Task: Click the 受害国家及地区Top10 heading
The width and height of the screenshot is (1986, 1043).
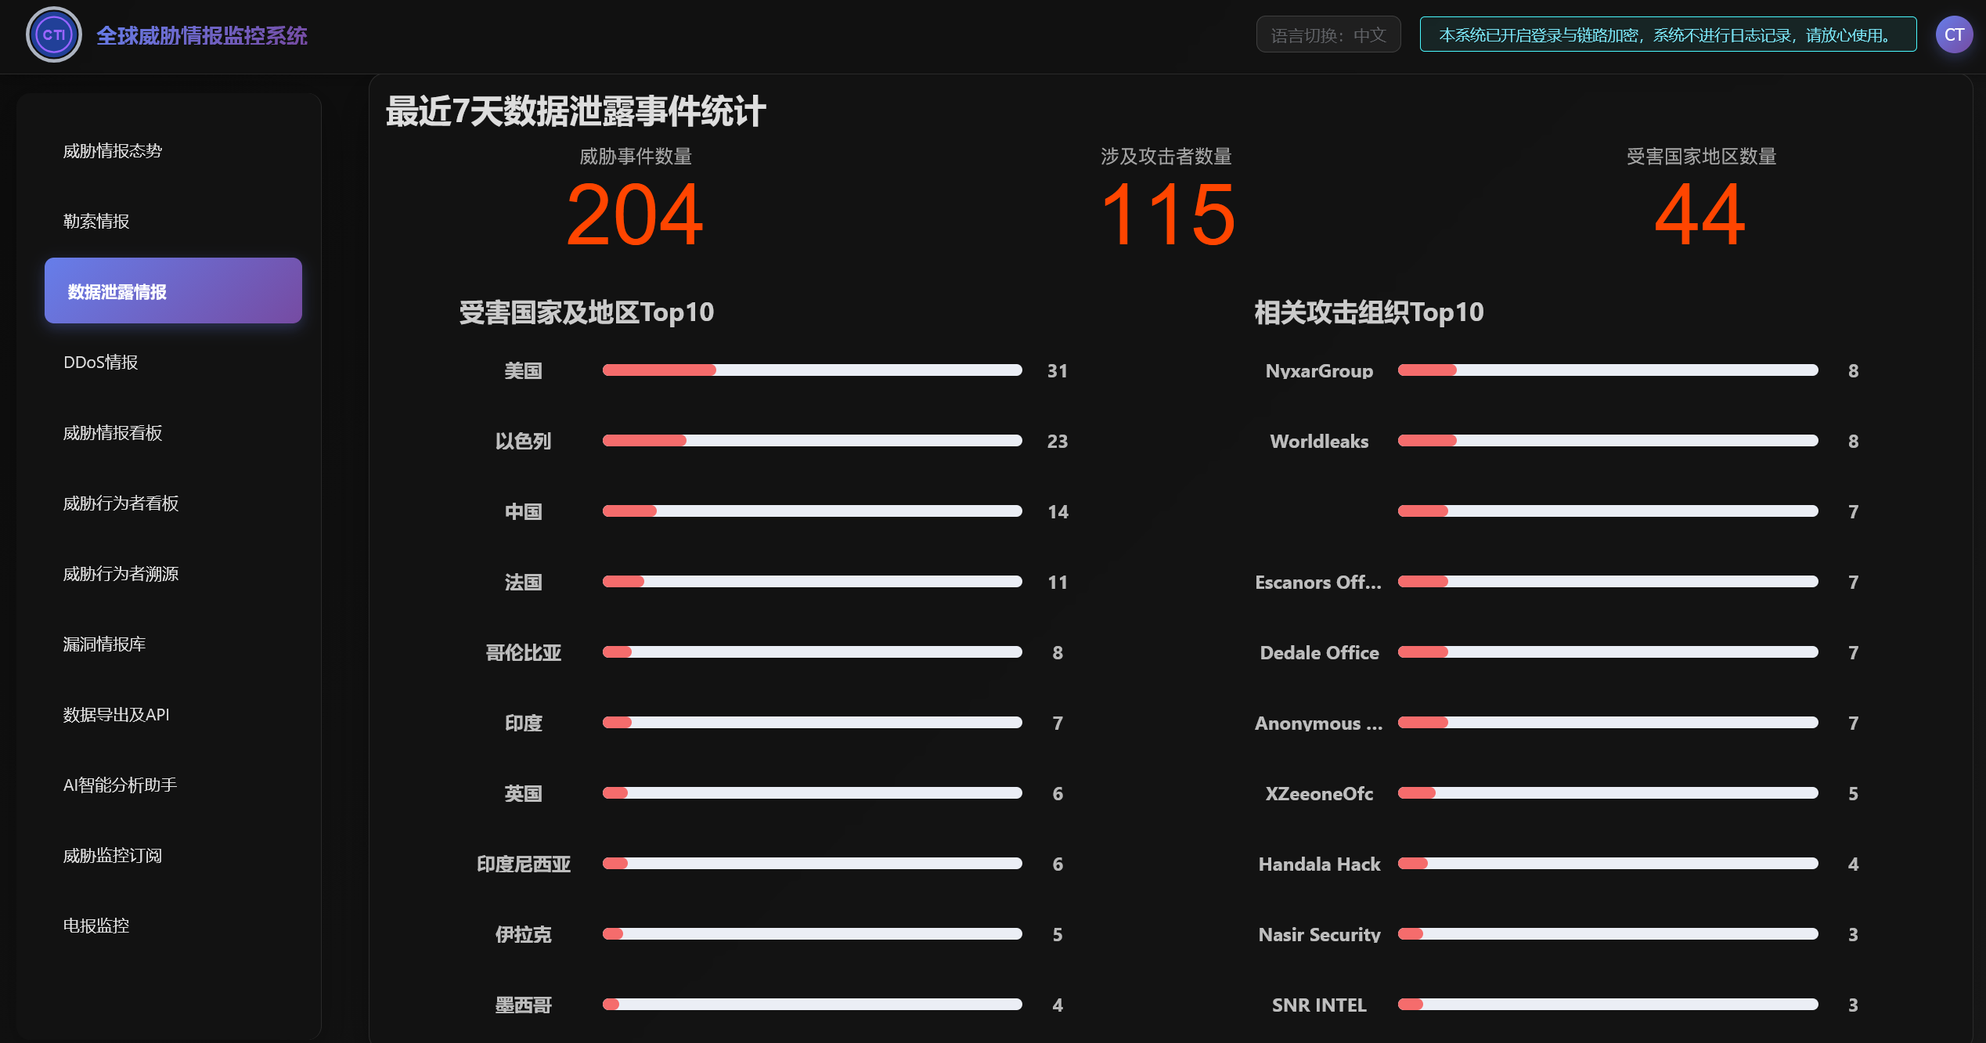Action: tap(586, 312)
